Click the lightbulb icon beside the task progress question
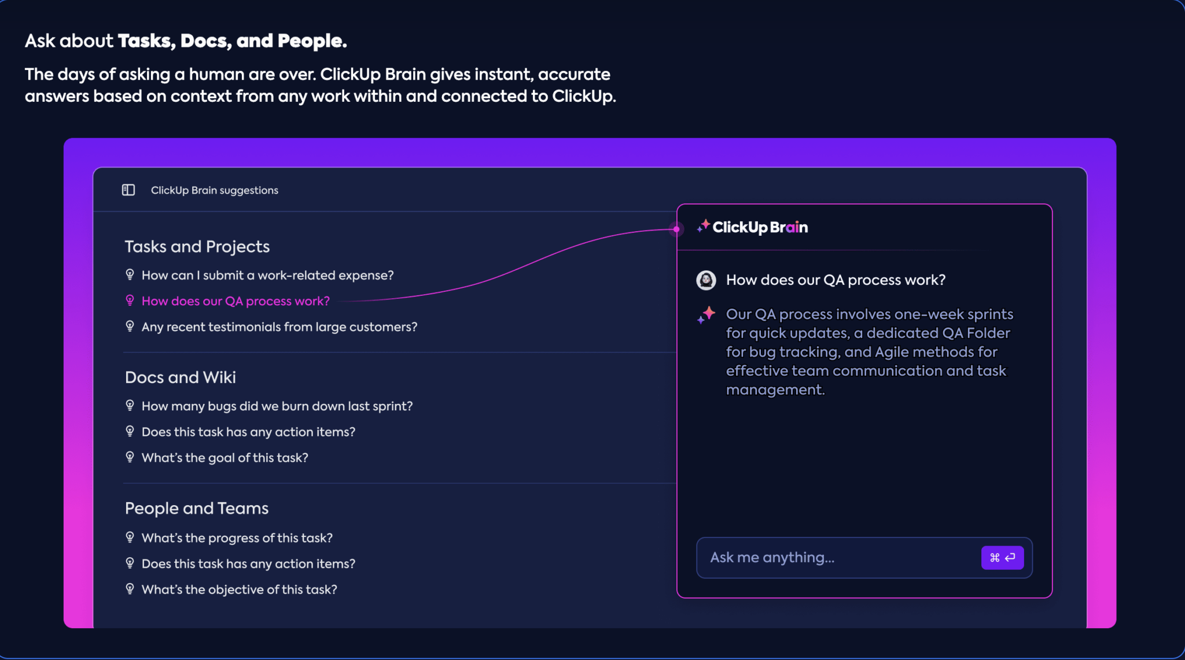This screenshot has width=1185, height=660. point(130,537)
